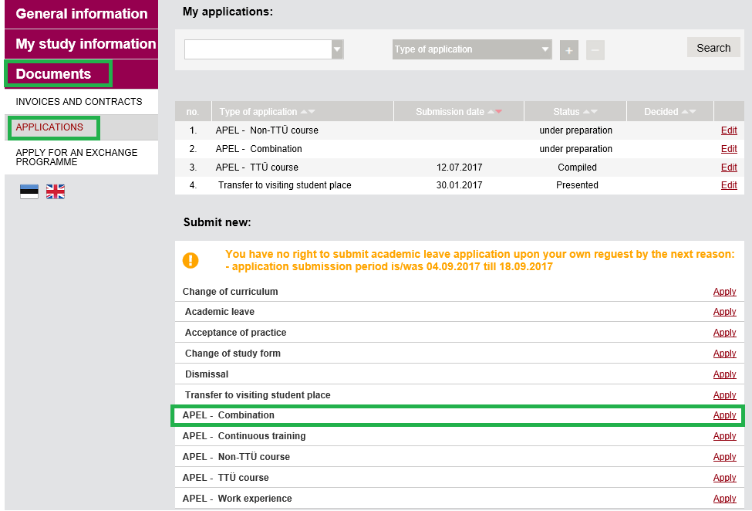The height and width of the screenshot is (511, 752).
Task: Click the plus icon to add filter
Action: 568,50
